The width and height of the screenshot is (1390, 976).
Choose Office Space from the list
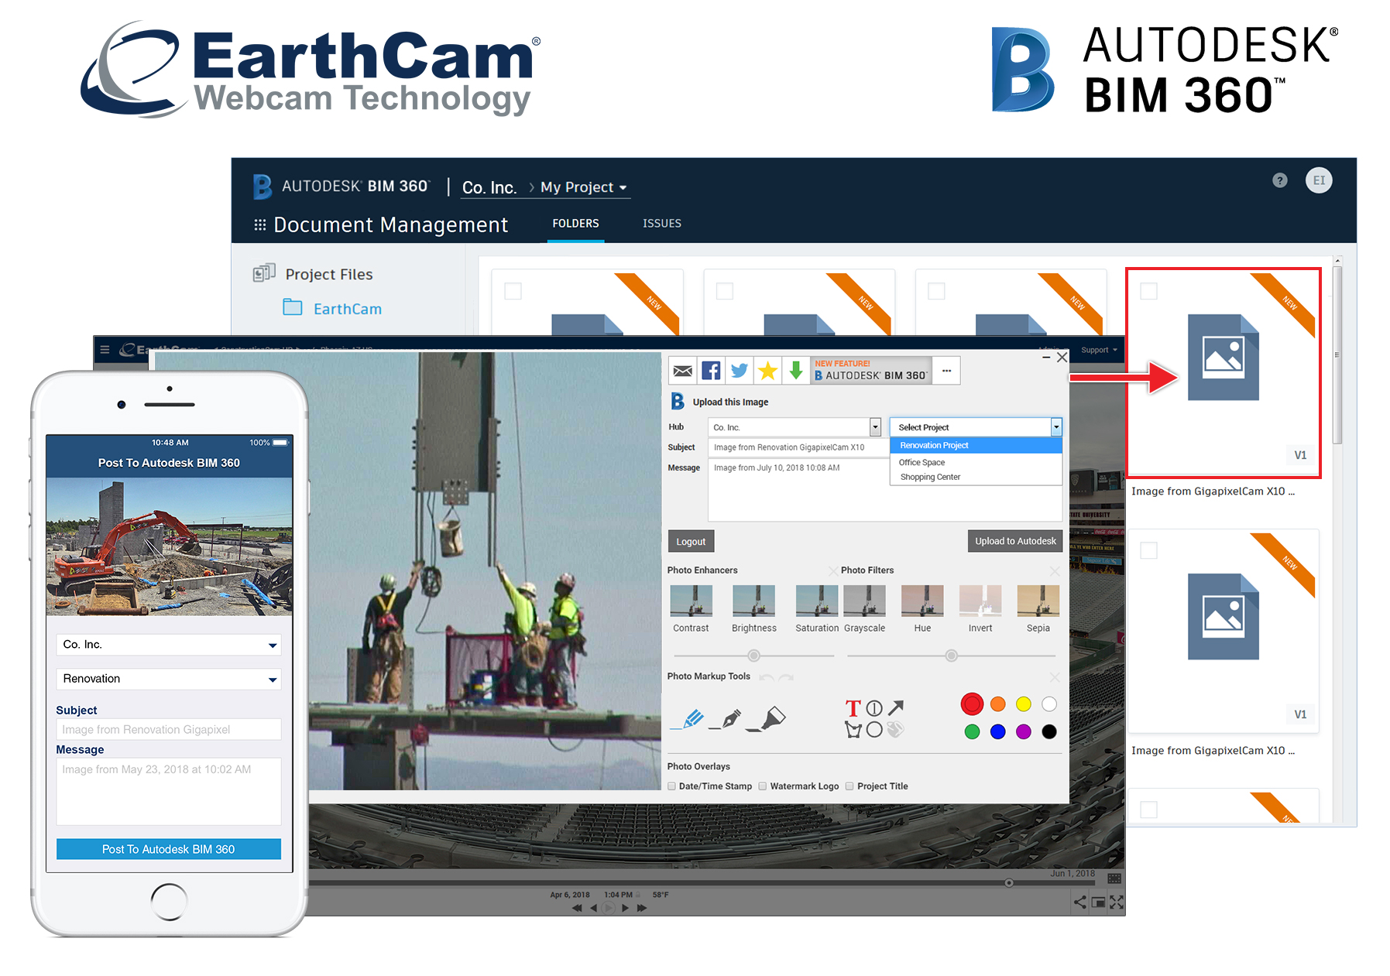pyautogui.click(x=976, y=462)
